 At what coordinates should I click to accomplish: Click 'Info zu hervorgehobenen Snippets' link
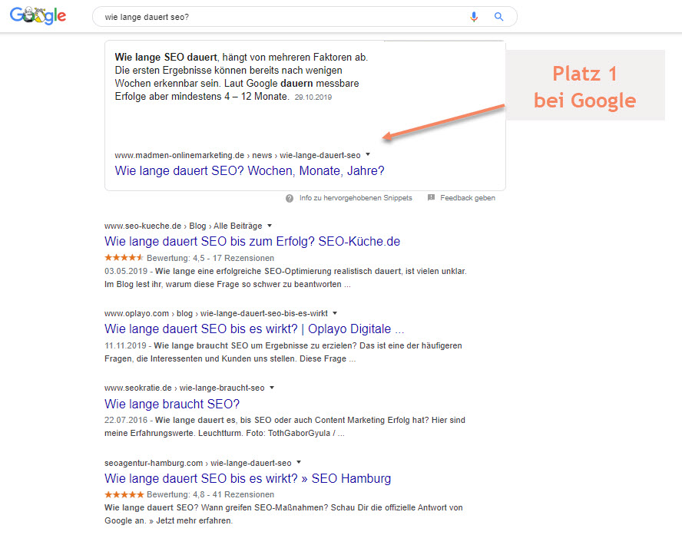(x=356, y=198)
